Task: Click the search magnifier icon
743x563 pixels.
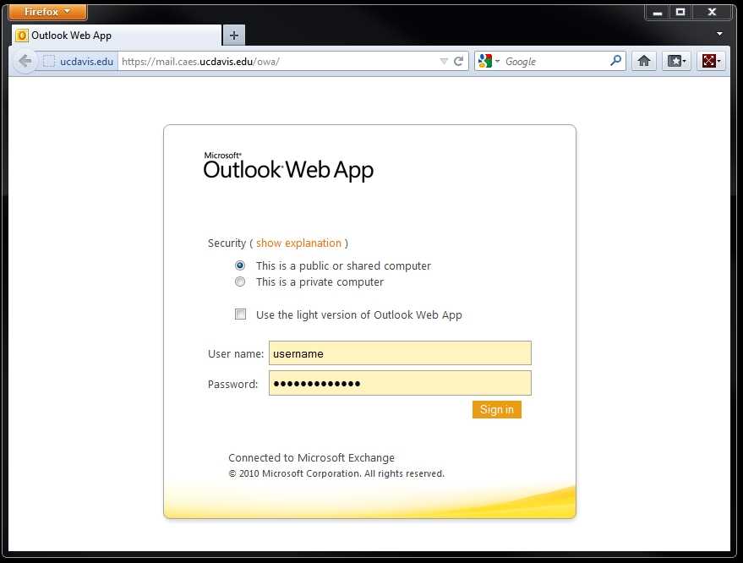Action: [615, 61]
